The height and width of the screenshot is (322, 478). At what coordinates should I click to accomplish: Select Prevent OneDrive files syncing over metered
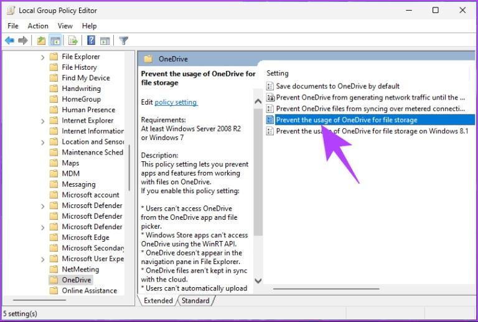(x=370, y=108)
